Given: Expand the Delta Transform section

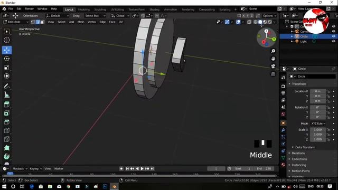Looking at the screenshot, I should click(x=305, y=147).
